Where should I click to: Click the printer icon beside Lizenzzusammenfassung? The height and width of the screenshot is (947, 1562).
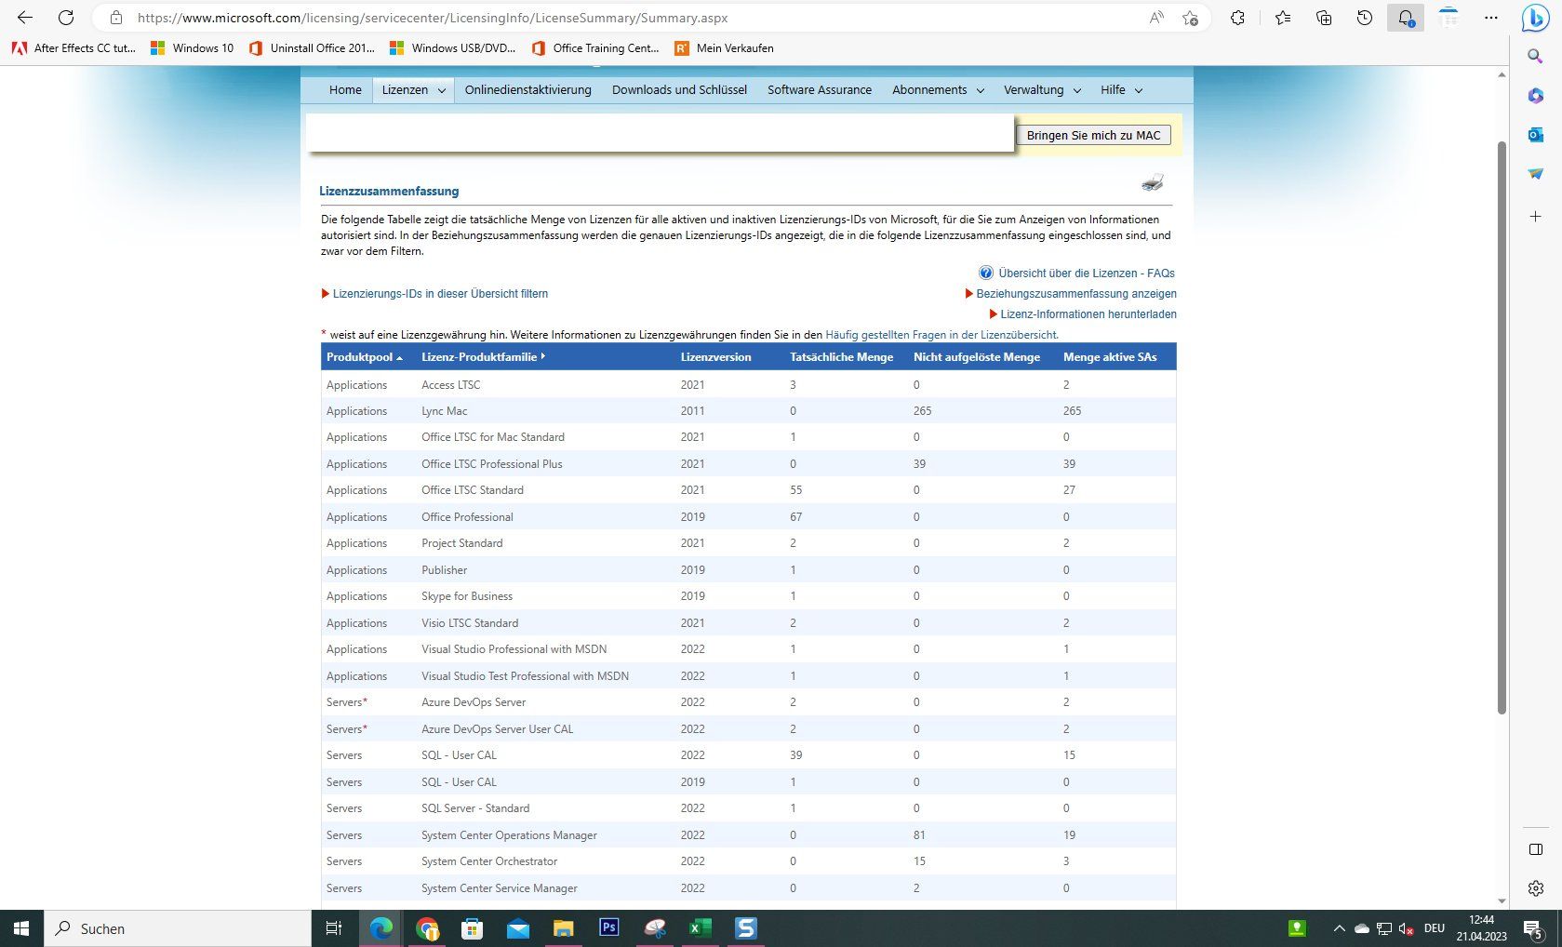point(1153,181)
